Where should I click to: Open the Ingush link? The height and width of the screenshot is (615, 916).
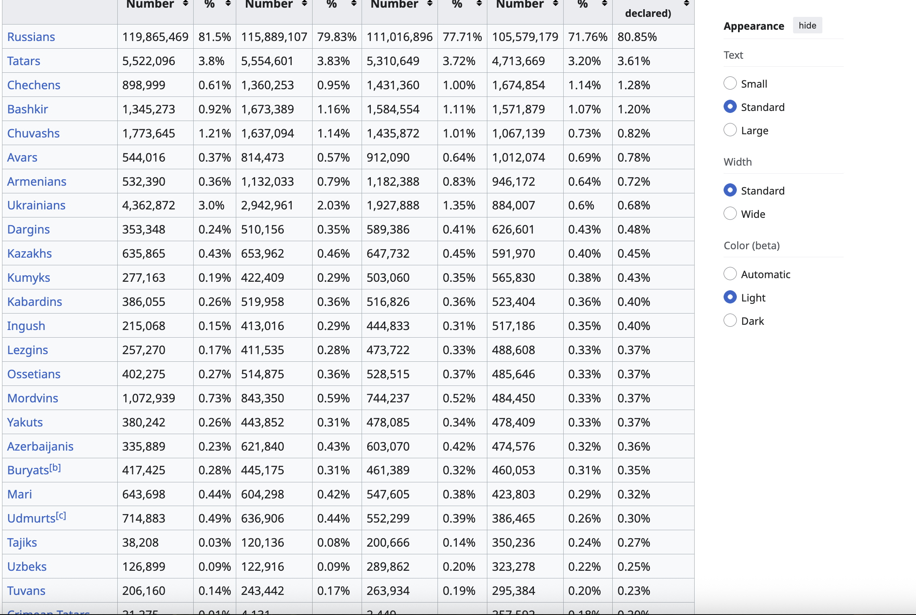26,326
